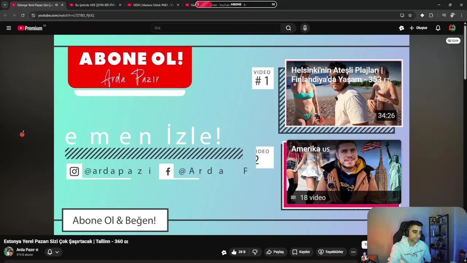Open the Arda Pazır channel name link

(26, 250)
